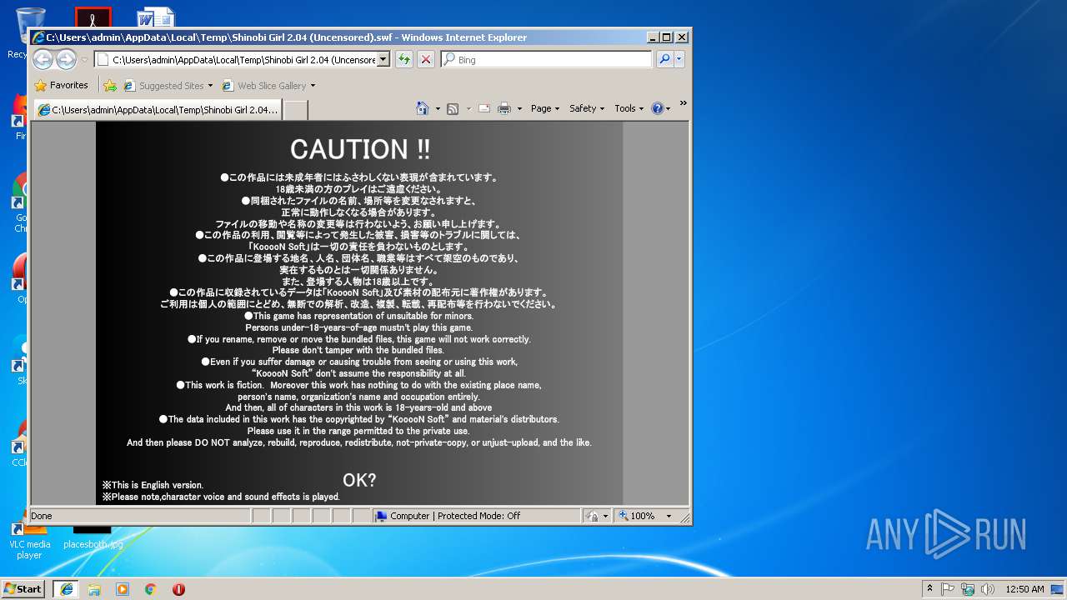Open Web Slice Gallery link
Image resolution: width=1067 pixels, height=600 pixels.
[x=268, y=85]
